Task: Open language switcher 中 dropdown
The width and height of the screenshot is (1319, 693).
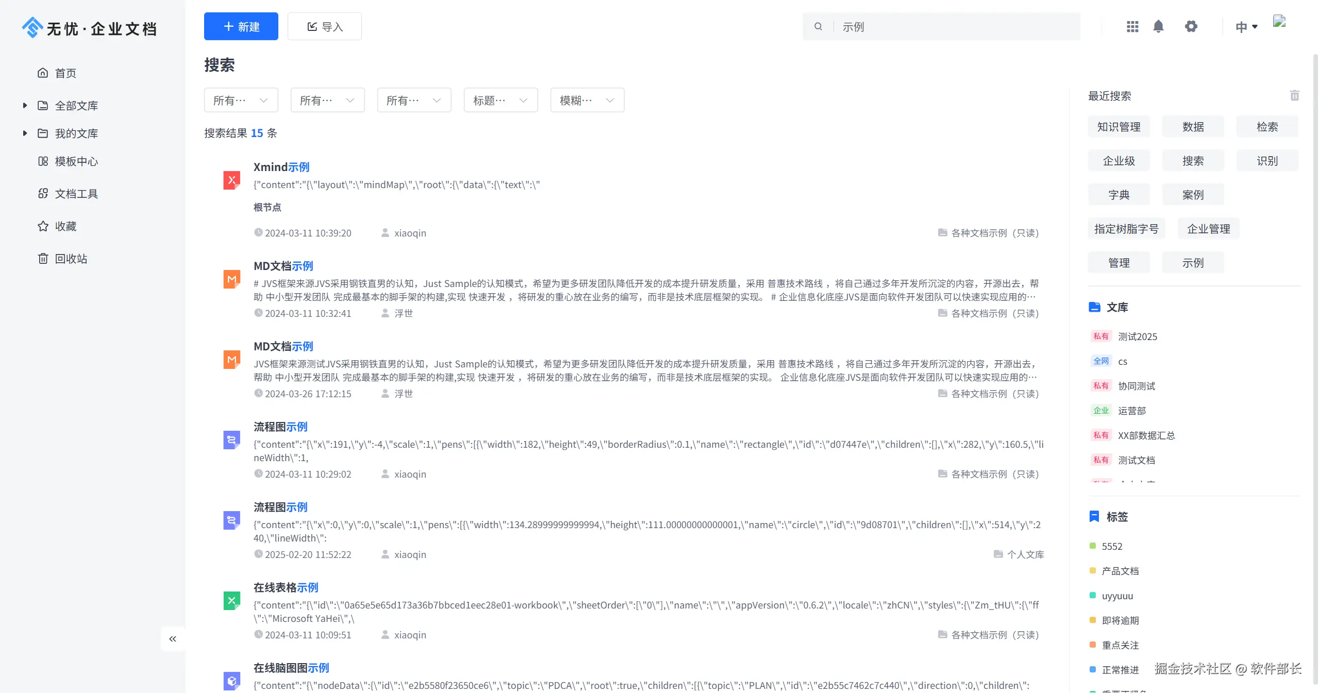Action: pyautogui.click(x=1246, y=27)
